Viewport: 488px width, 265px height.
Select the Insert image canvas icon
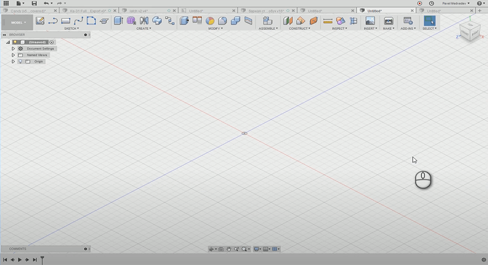point(370,21)
